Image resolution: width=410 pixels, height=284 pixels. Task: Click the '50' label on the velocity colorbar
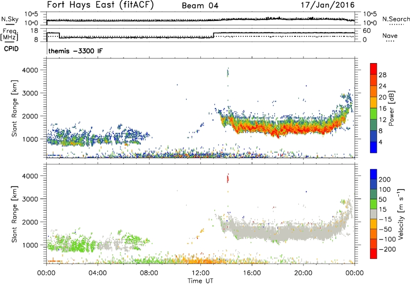tap(382, 199)
